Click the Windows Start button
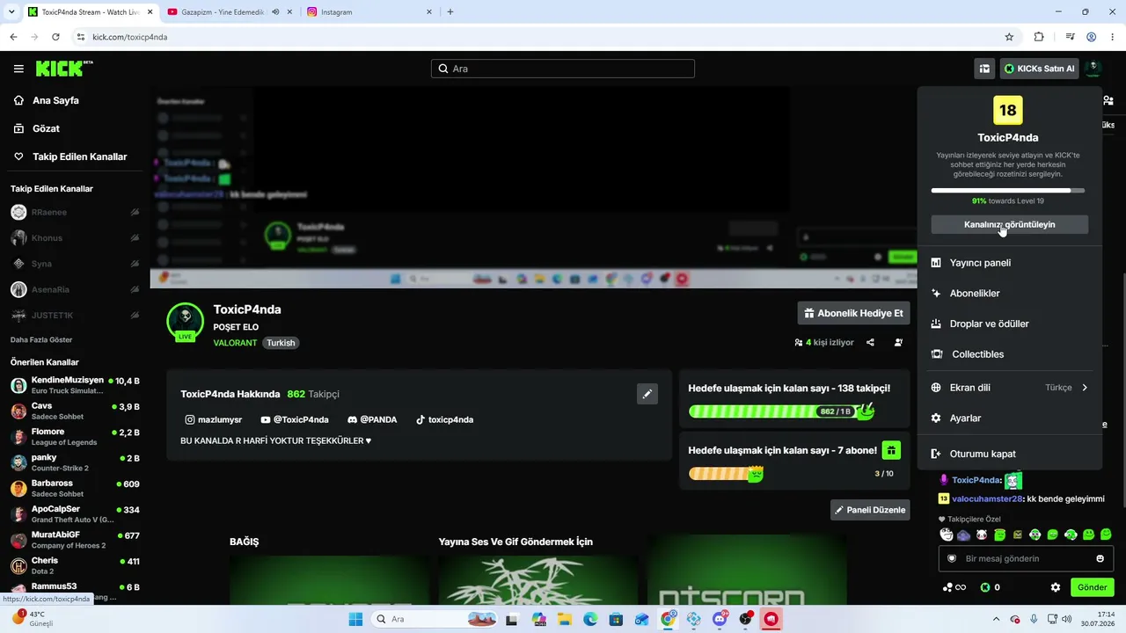The image size is (1126, 633). pyautogui.click(x=355, y=619)
